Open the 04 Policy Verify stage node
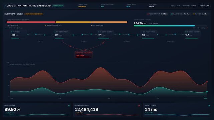Viewport: 214px width, 120px height. 149,35
